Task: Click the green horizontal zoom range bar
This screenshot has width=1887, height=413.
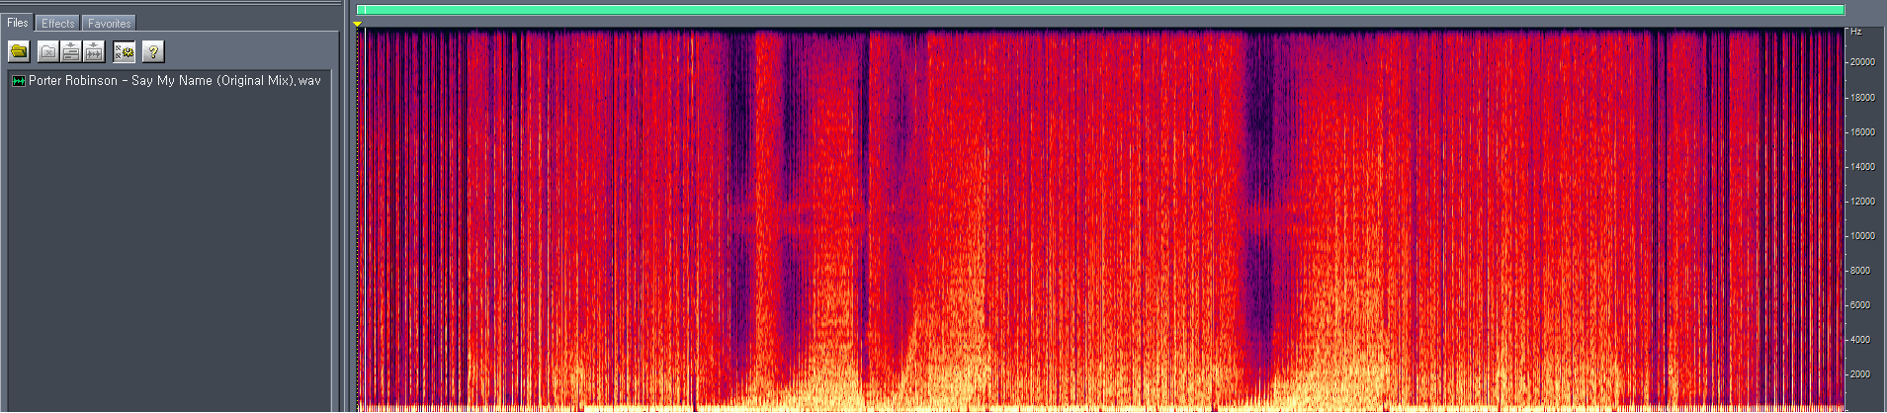Action: coord(1100,10)
